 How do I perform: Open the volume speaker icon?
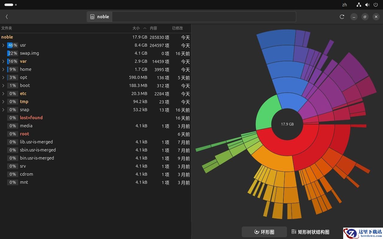point(367,5)
